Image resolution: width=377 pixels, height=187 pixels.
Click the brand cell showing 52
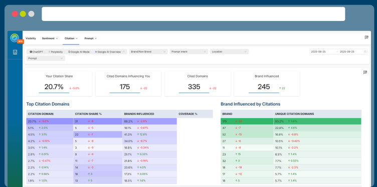(x=247, y=134)
